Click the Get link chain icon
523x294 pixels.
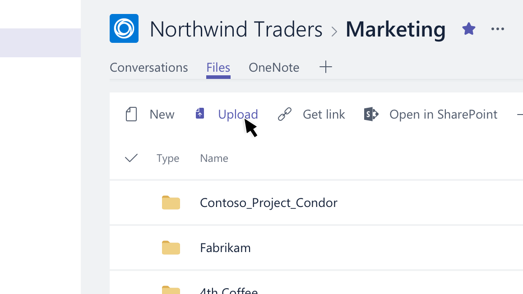coord(285,115)
